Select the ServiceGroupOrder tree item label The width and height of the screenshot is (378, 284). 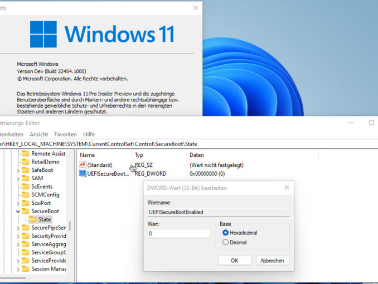pyautogui.click(x=49, y=252)
